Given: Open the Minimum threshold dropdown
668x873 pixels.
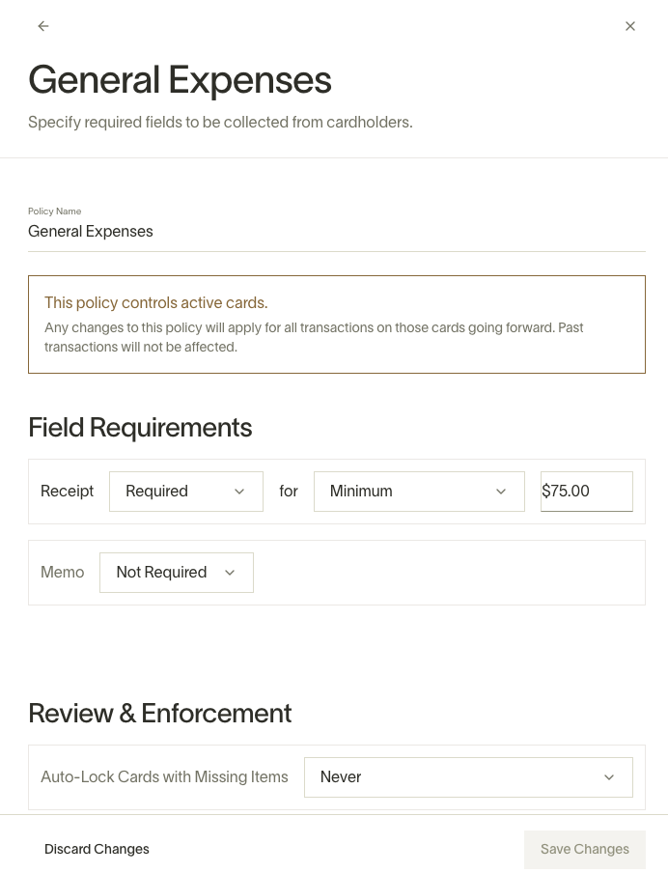Looking at the screenshot, I should (x=419, y=492).
